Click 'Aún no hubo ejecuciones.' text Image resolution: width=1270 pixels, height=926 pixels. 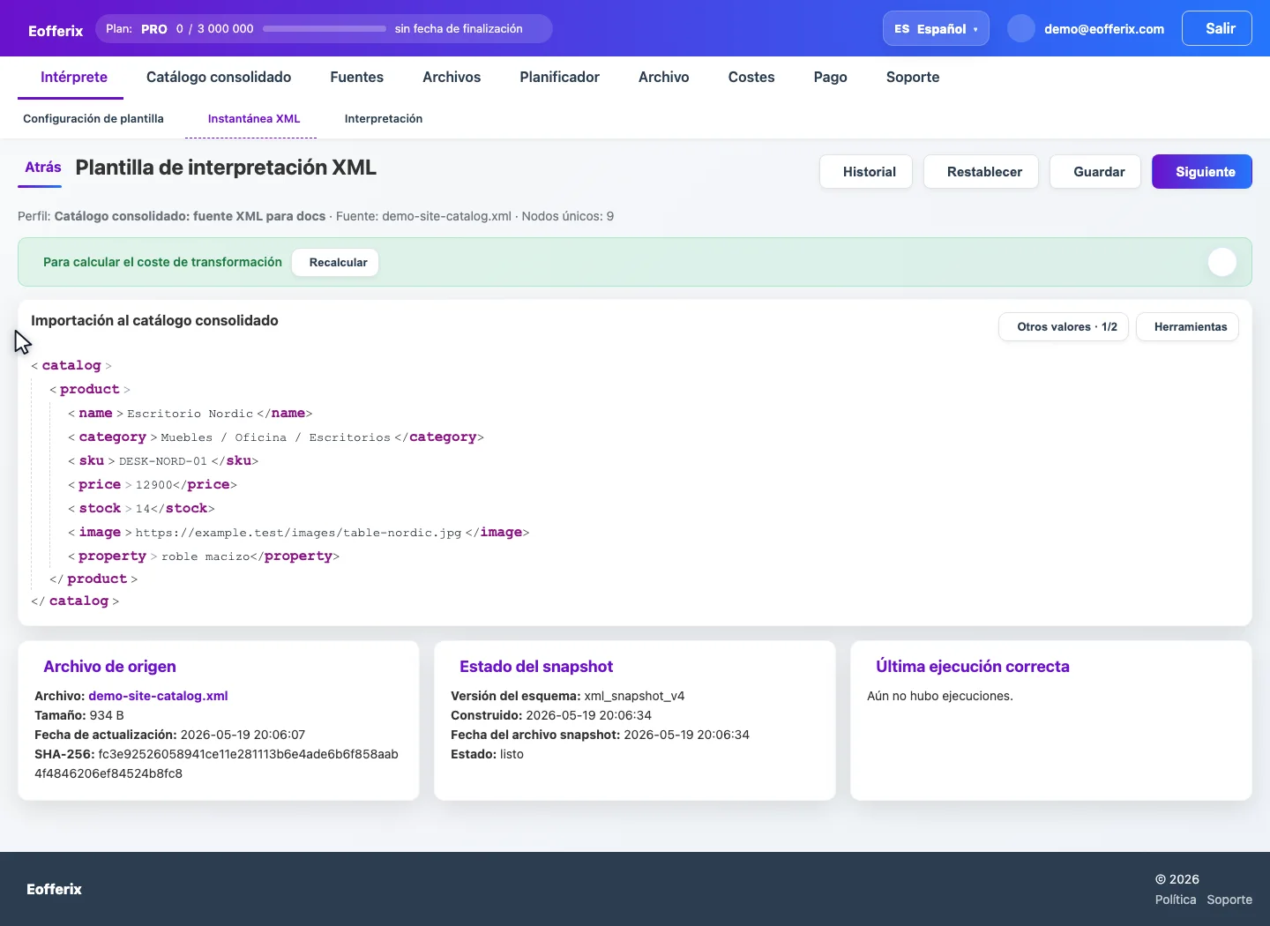[940, 696]
